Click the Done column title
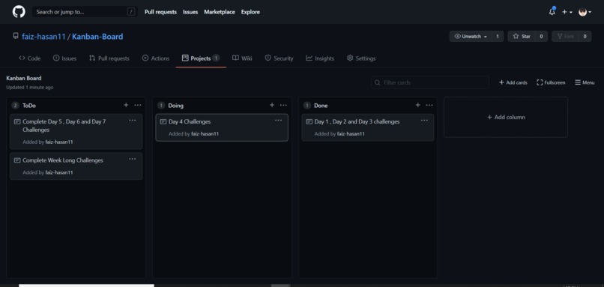The width and height of the screenshot is (604, 287). [321, 105]
